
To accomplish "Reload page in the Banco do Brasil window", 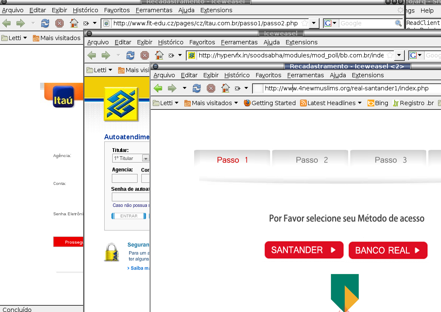I will click(x=130, y=55).
